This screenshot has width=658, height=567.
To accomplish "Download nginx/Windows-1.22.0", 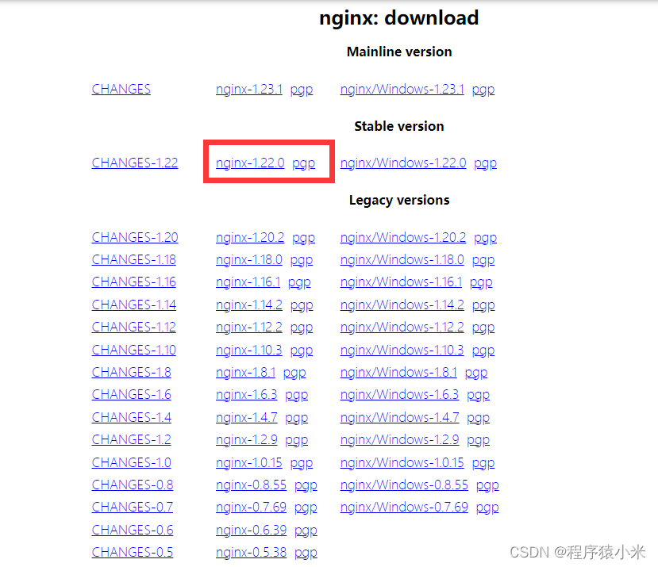I will [403, 163].
